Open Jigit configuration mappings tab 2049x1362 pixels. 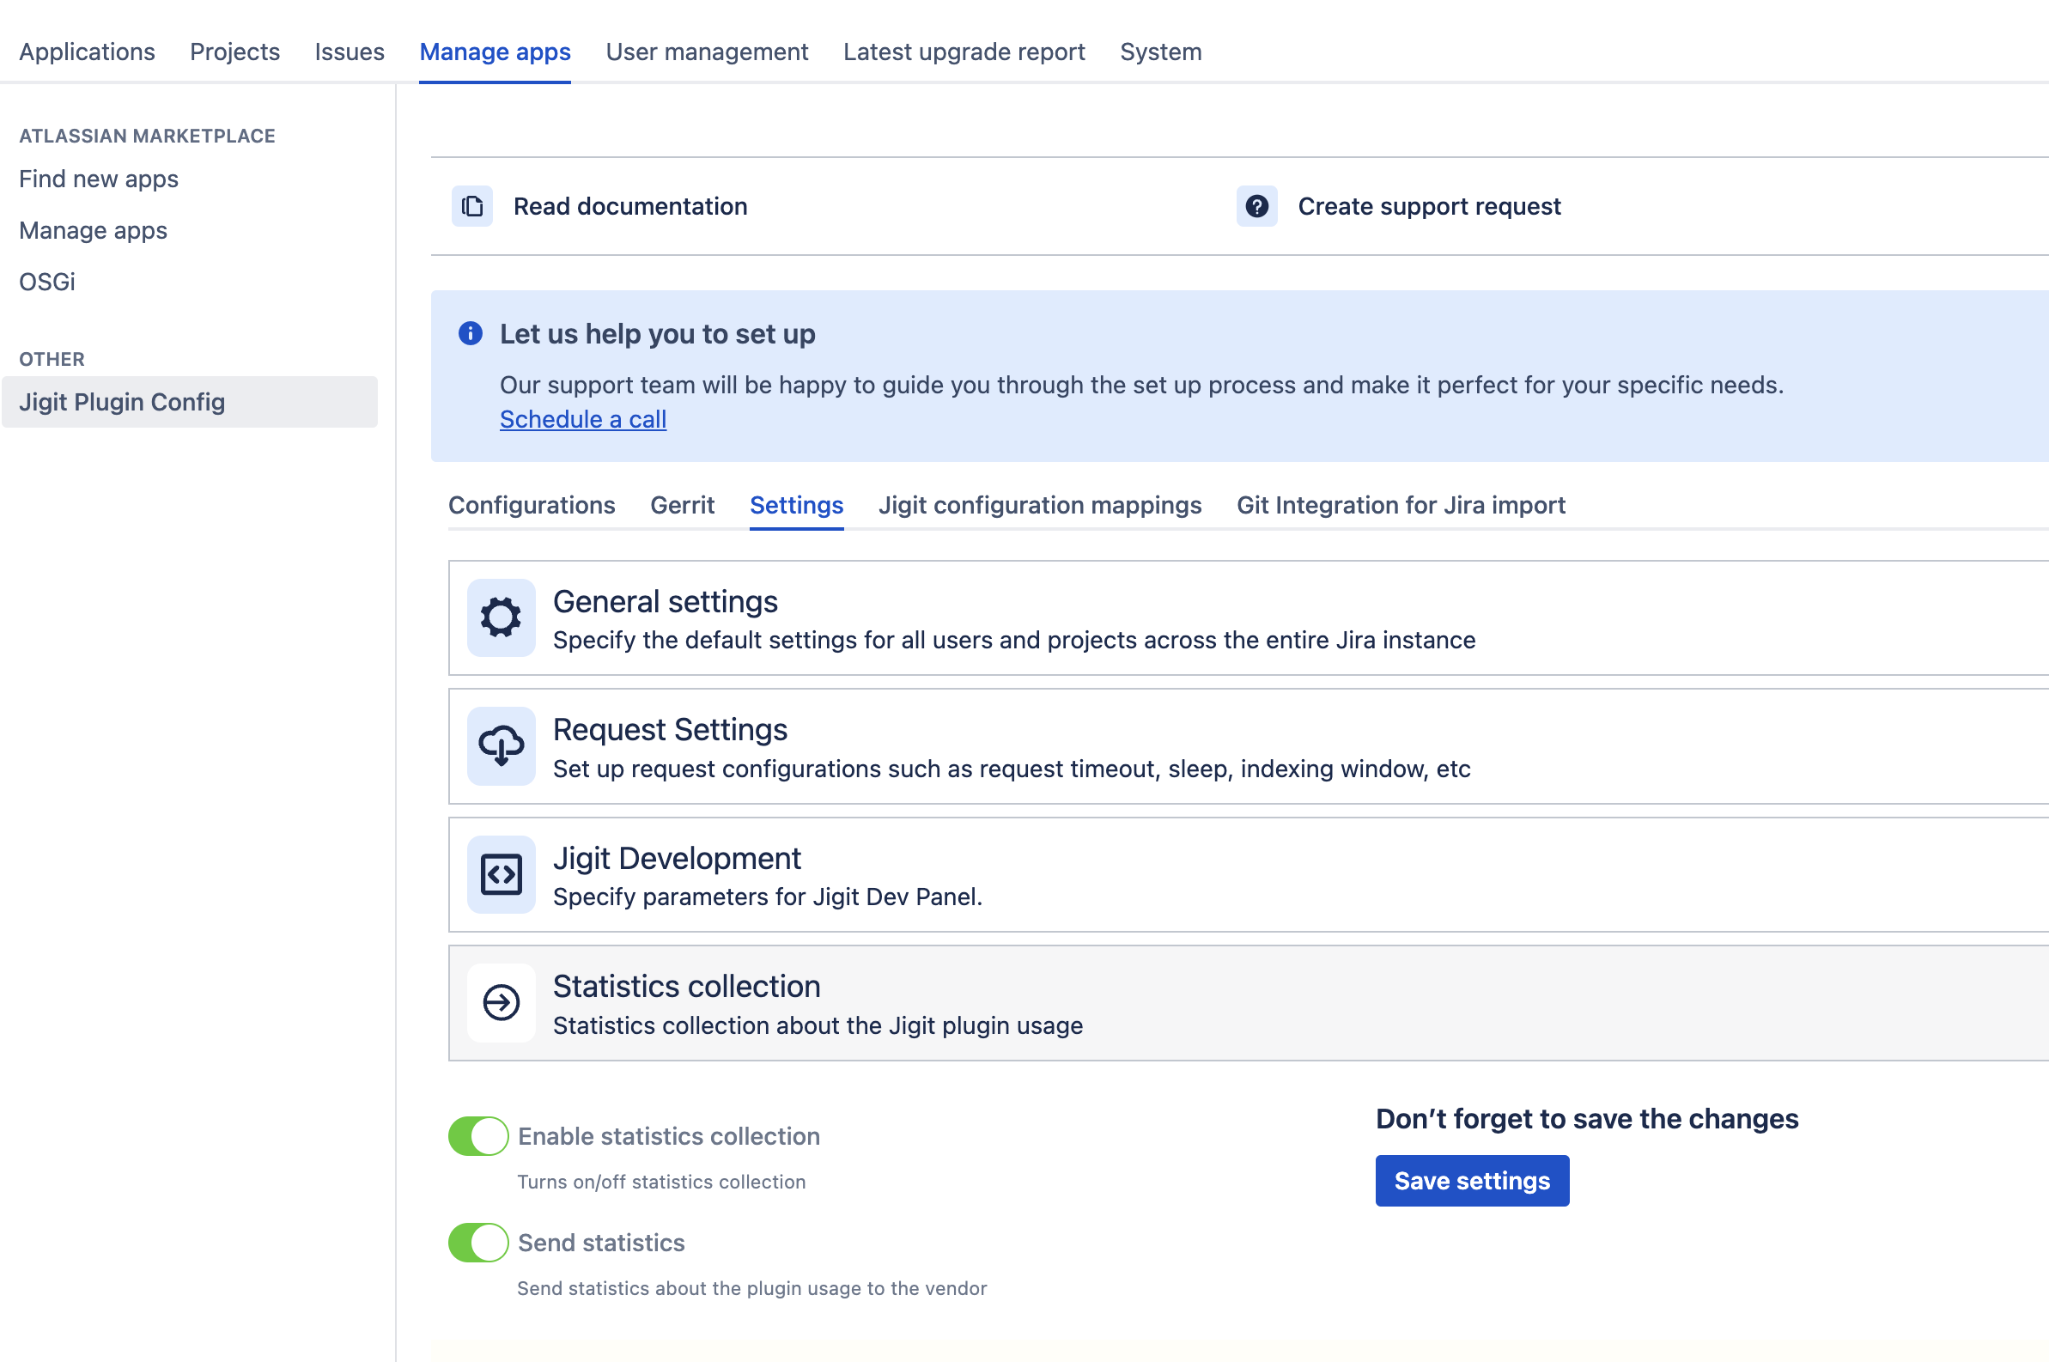(x=1040, y=505)
